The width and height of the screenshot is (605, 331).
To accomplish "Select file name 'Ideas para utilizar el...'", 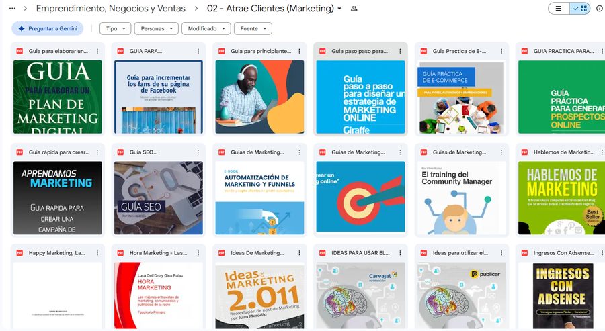I will [460, 253].
